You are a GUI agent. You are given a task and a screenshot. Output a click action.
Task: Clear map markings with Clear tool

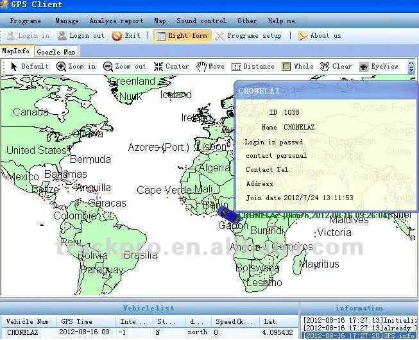coord(336,66)
